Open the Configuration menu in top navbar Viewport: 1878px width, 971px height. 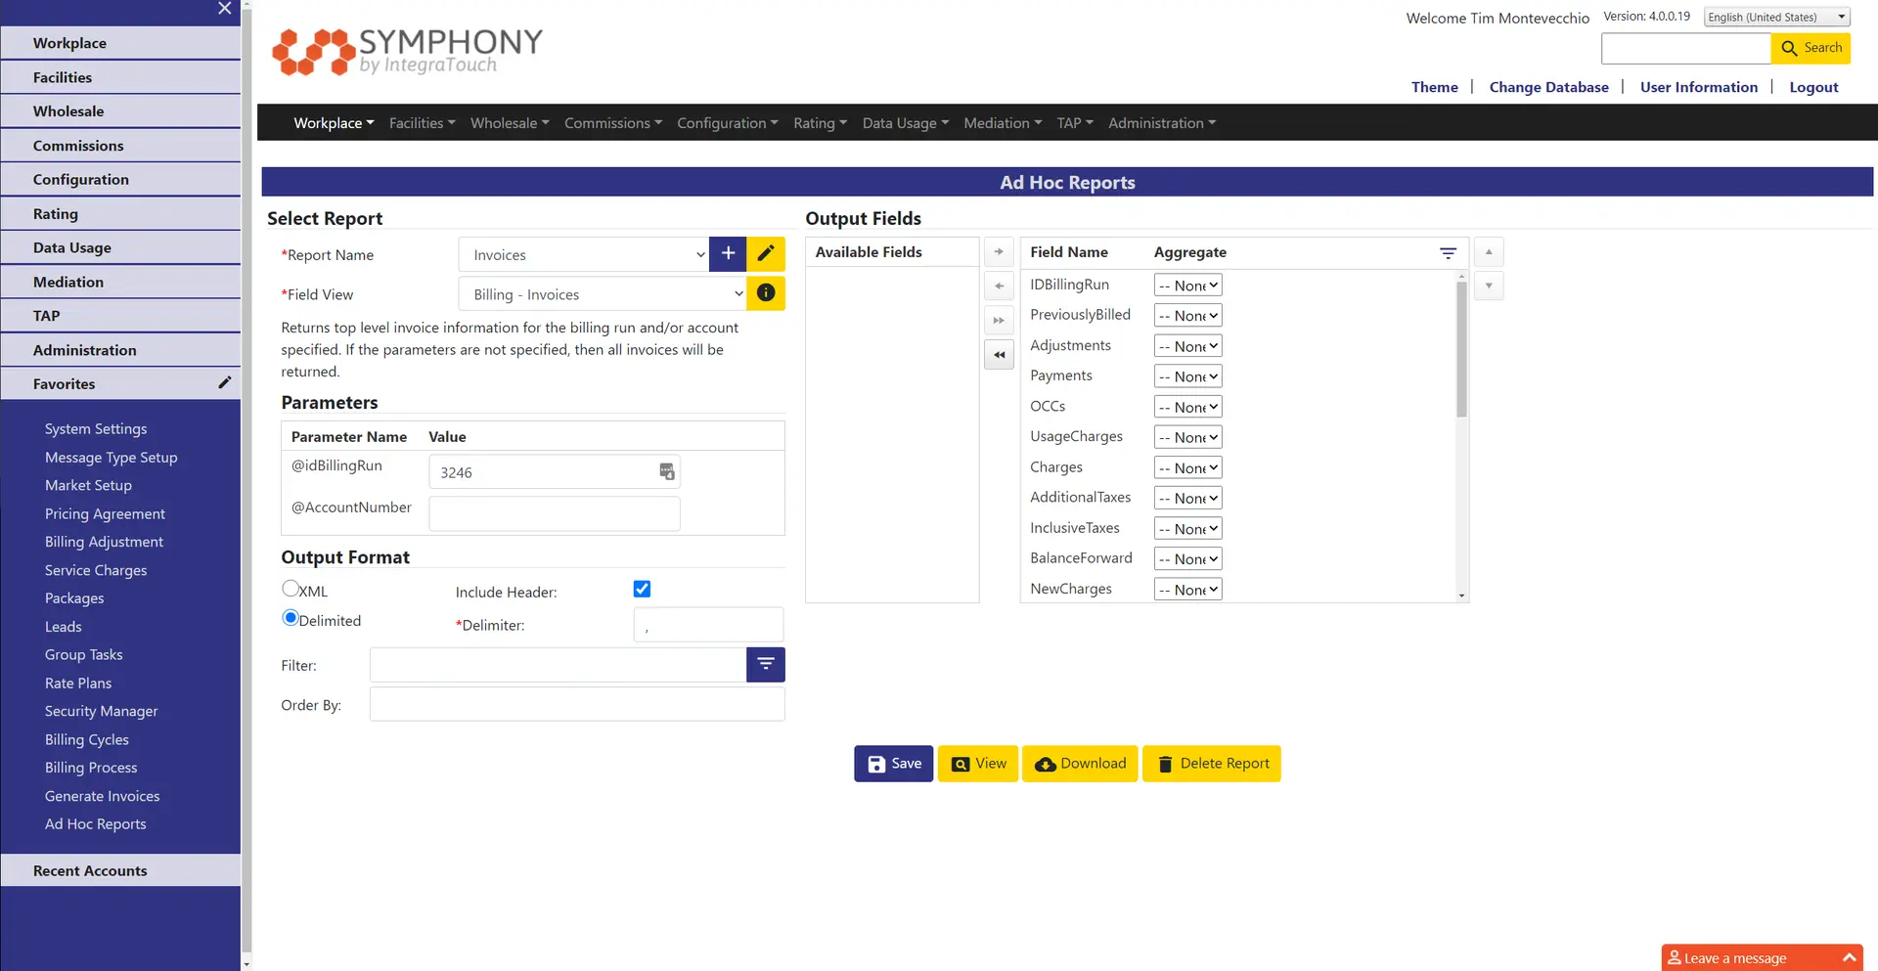click(x=727, y=123)
